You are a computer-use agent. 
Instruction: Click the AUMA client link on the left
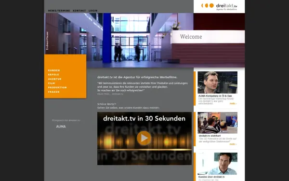click(x=61, y=126)
